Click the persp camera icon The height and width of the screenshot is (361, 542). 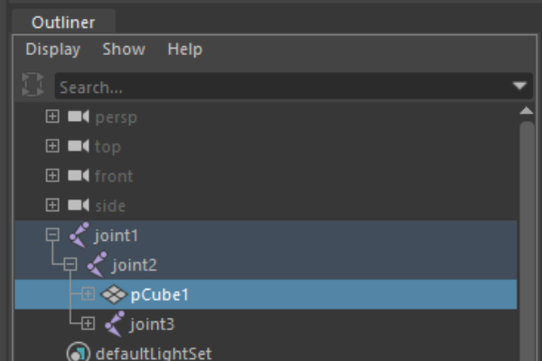pyautogui.click(x=78, y=116)
